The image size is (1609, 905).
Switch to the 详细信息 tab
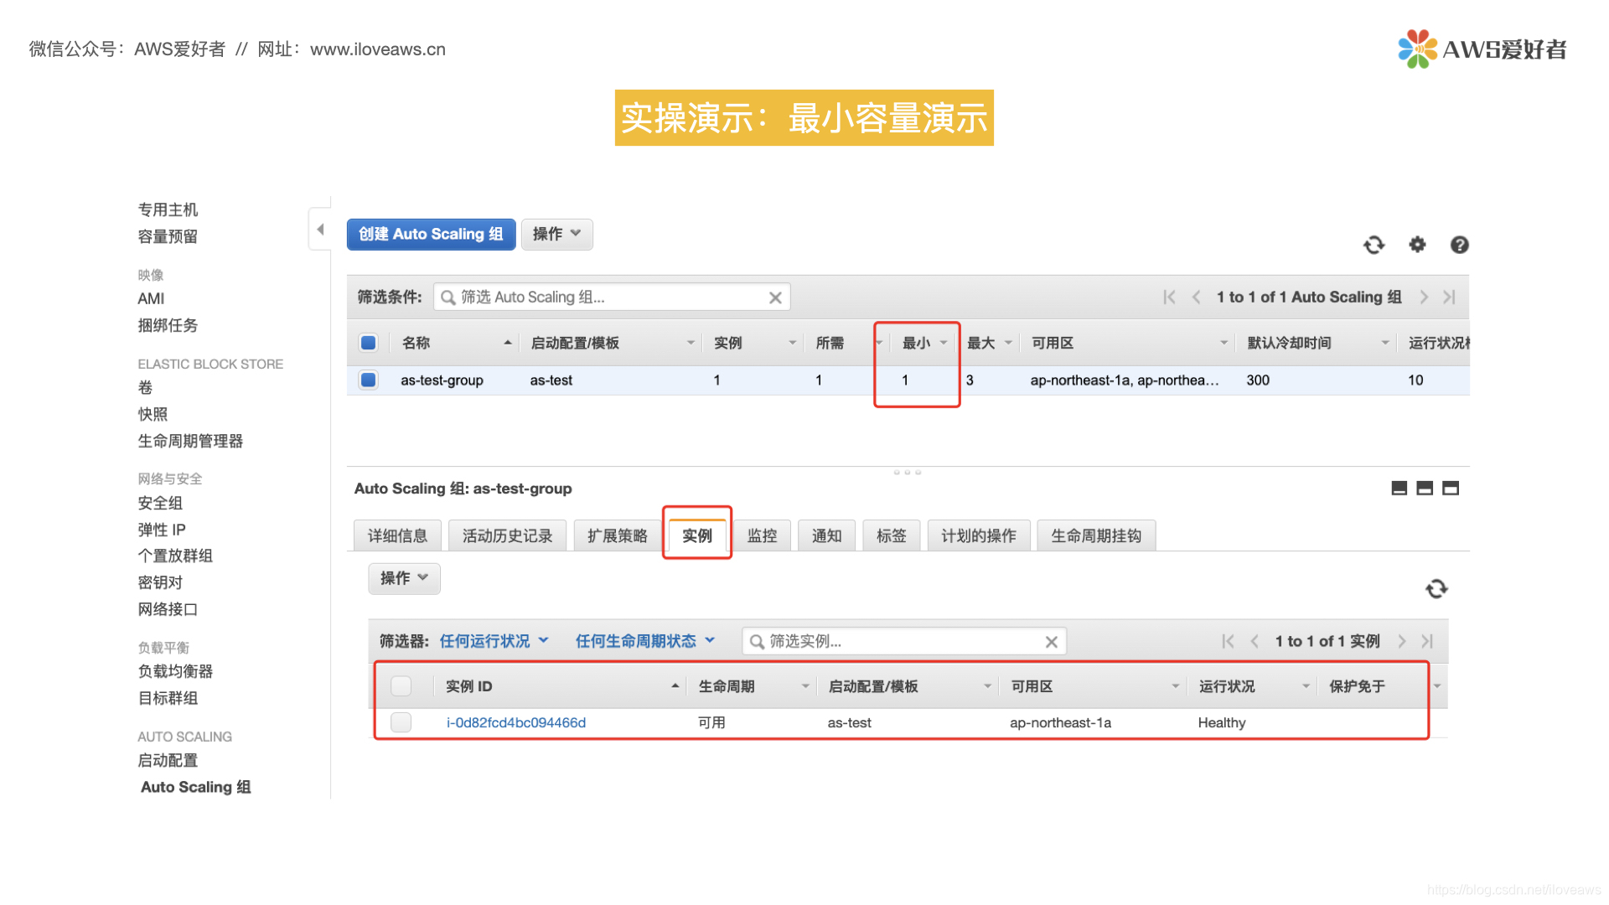[397, 535]
